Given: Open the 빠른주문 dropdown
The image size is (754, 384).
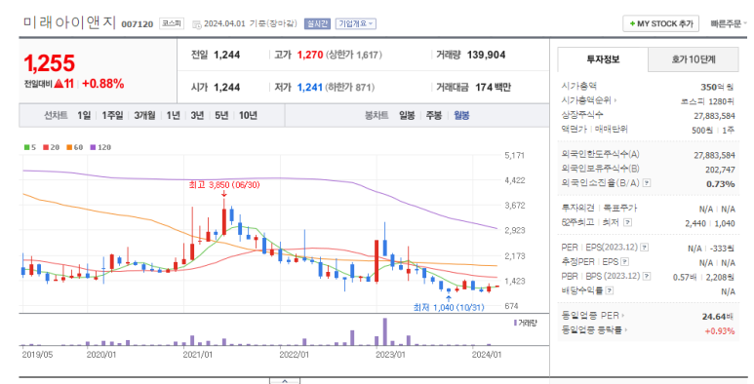Looking at the screenshot, I should [728, 23].
